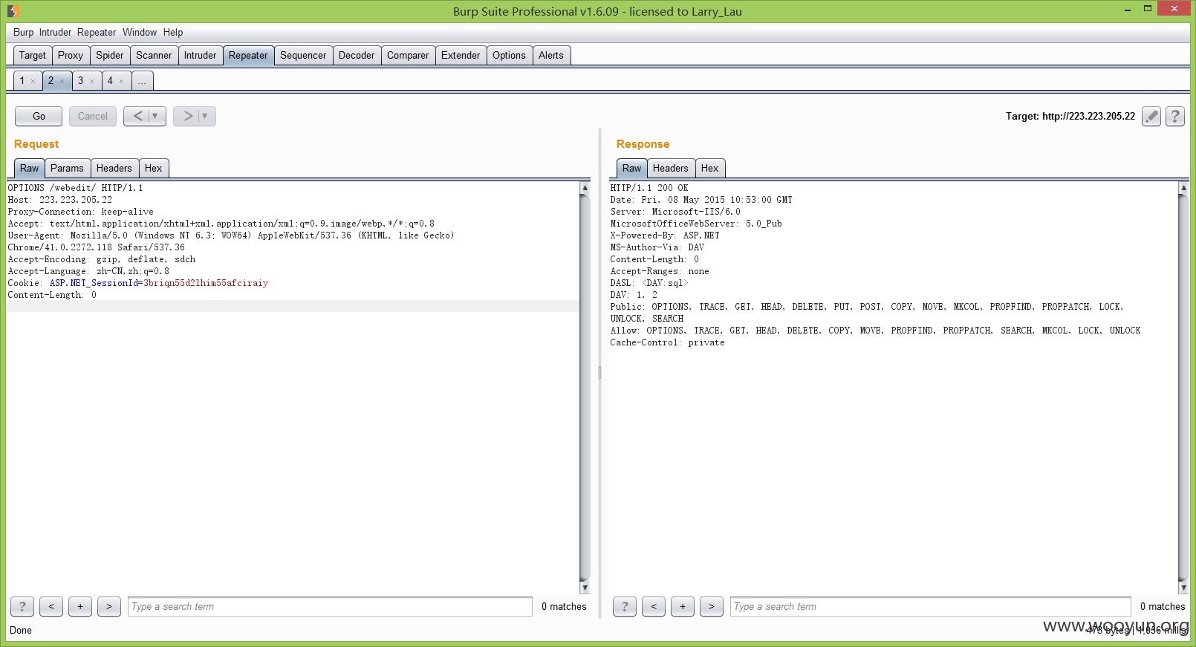Close Repeater tab 3 with its x
The height and width of the screenshot is (647, 1196).
tap(91, 81)
